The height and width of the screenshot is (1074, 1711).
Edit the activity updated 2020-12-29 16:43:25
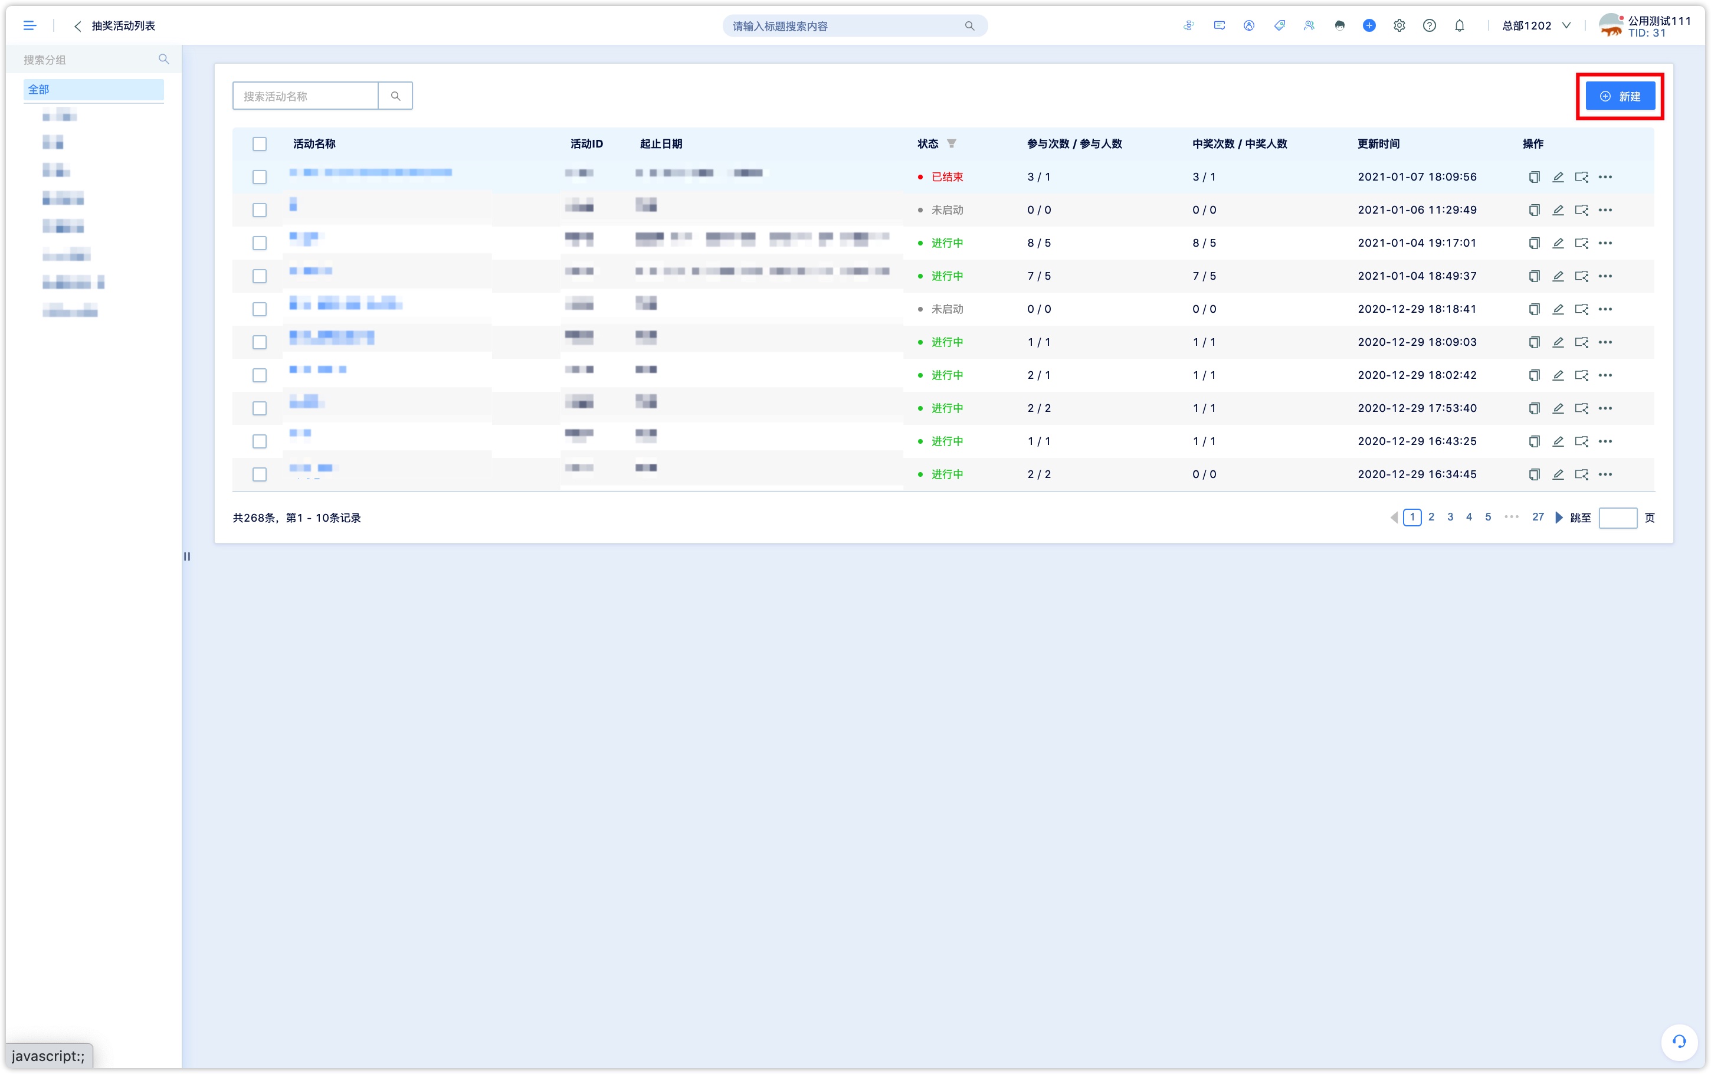[1558, 441]
